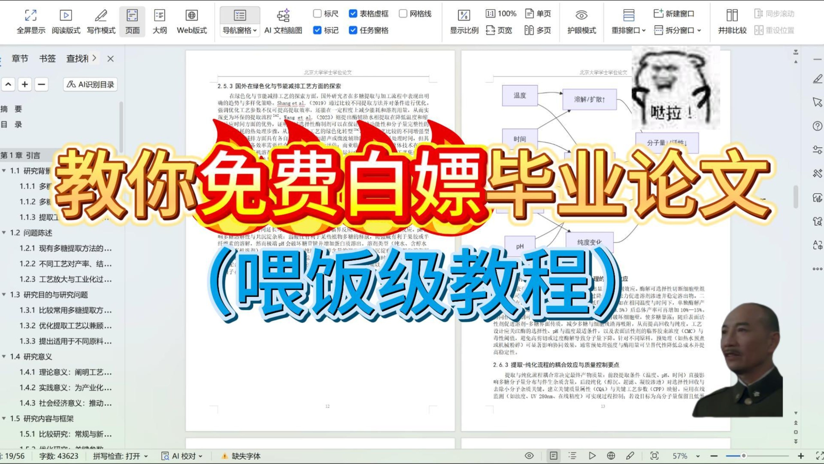Switch to the 书签 tab
The width and height of the screenshot is (824, 464).
[x=47, y=59]
